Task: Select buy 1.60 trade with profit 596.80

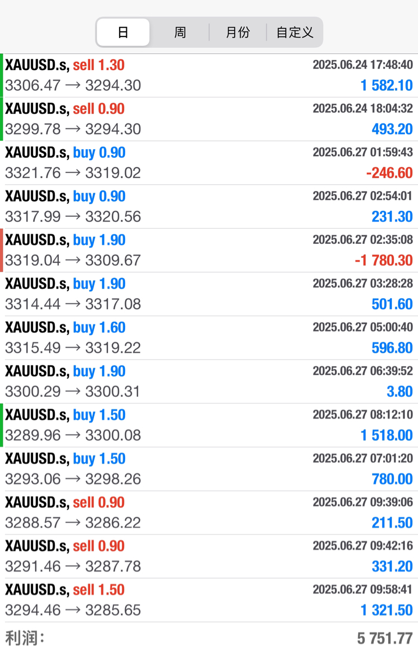Action: pyautogui.click(x=209, y=338)
